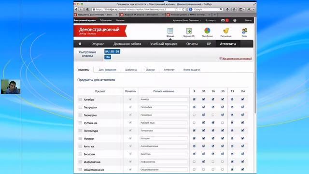The width and height of the screenshot is (309, 174).
Task: Open Магазин link in top bar
Action: tap(120, 20)
